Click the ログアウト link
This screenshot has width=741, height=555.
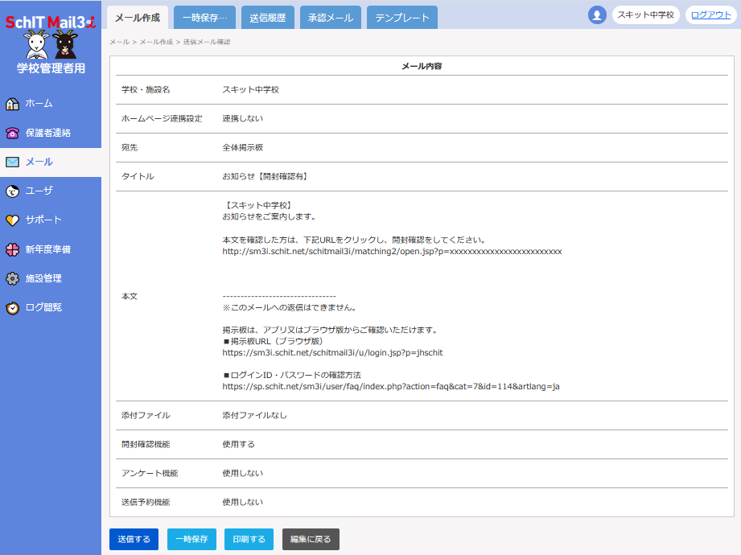tap(710, 15)
